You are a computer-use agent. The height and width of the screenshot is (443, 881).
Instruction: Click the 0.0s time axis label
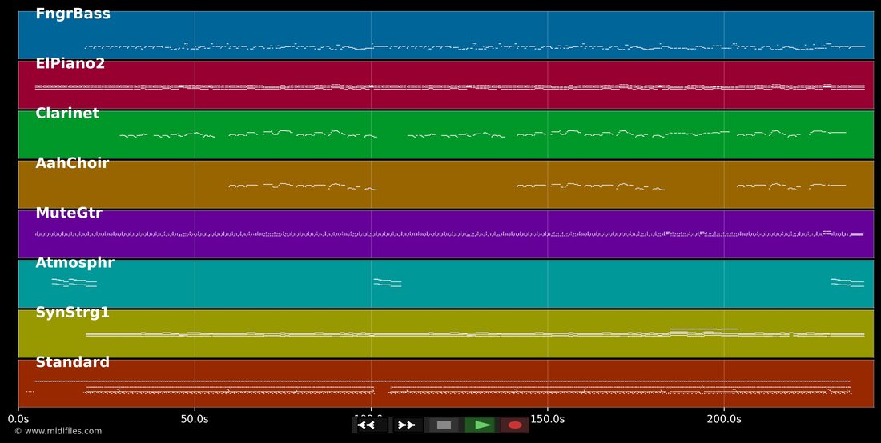coord(18,419)
